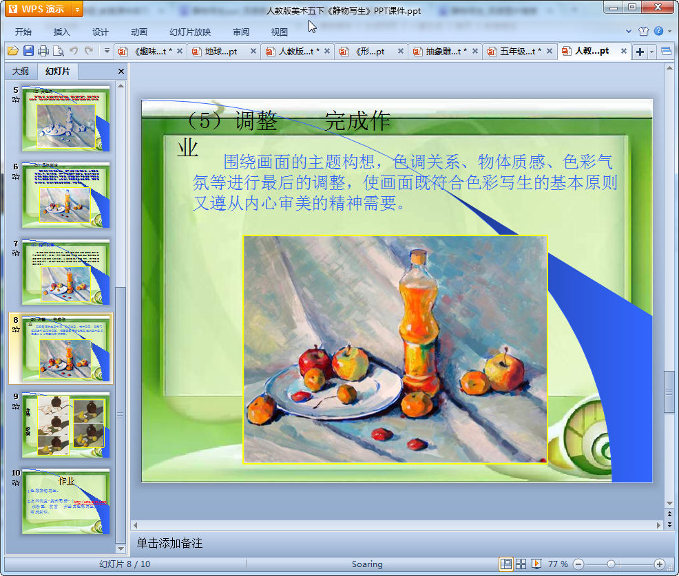The image size is (679, 576).
Task: Close the 地球...pt document tab
Action: (253, 51)
